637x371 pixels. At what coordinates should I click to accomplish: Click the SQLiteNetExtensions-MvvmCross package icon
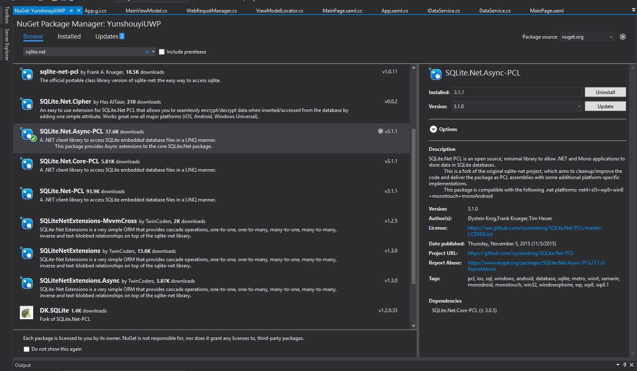27,224
